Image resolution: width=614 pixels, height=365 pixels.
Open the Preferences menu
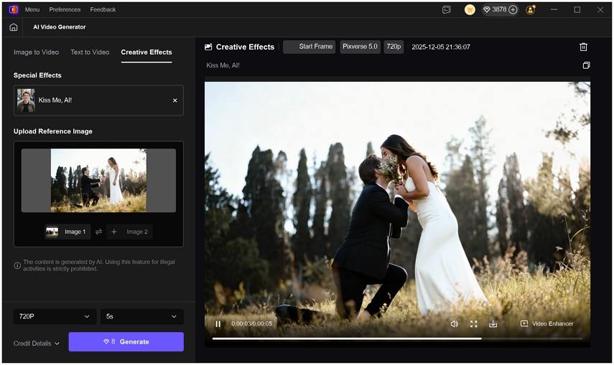pyautogui.click(x=65, y=9)
